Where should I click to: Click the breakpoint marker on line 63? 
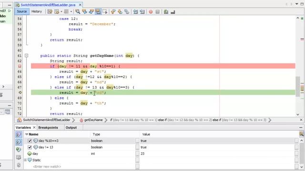point(20,66)
